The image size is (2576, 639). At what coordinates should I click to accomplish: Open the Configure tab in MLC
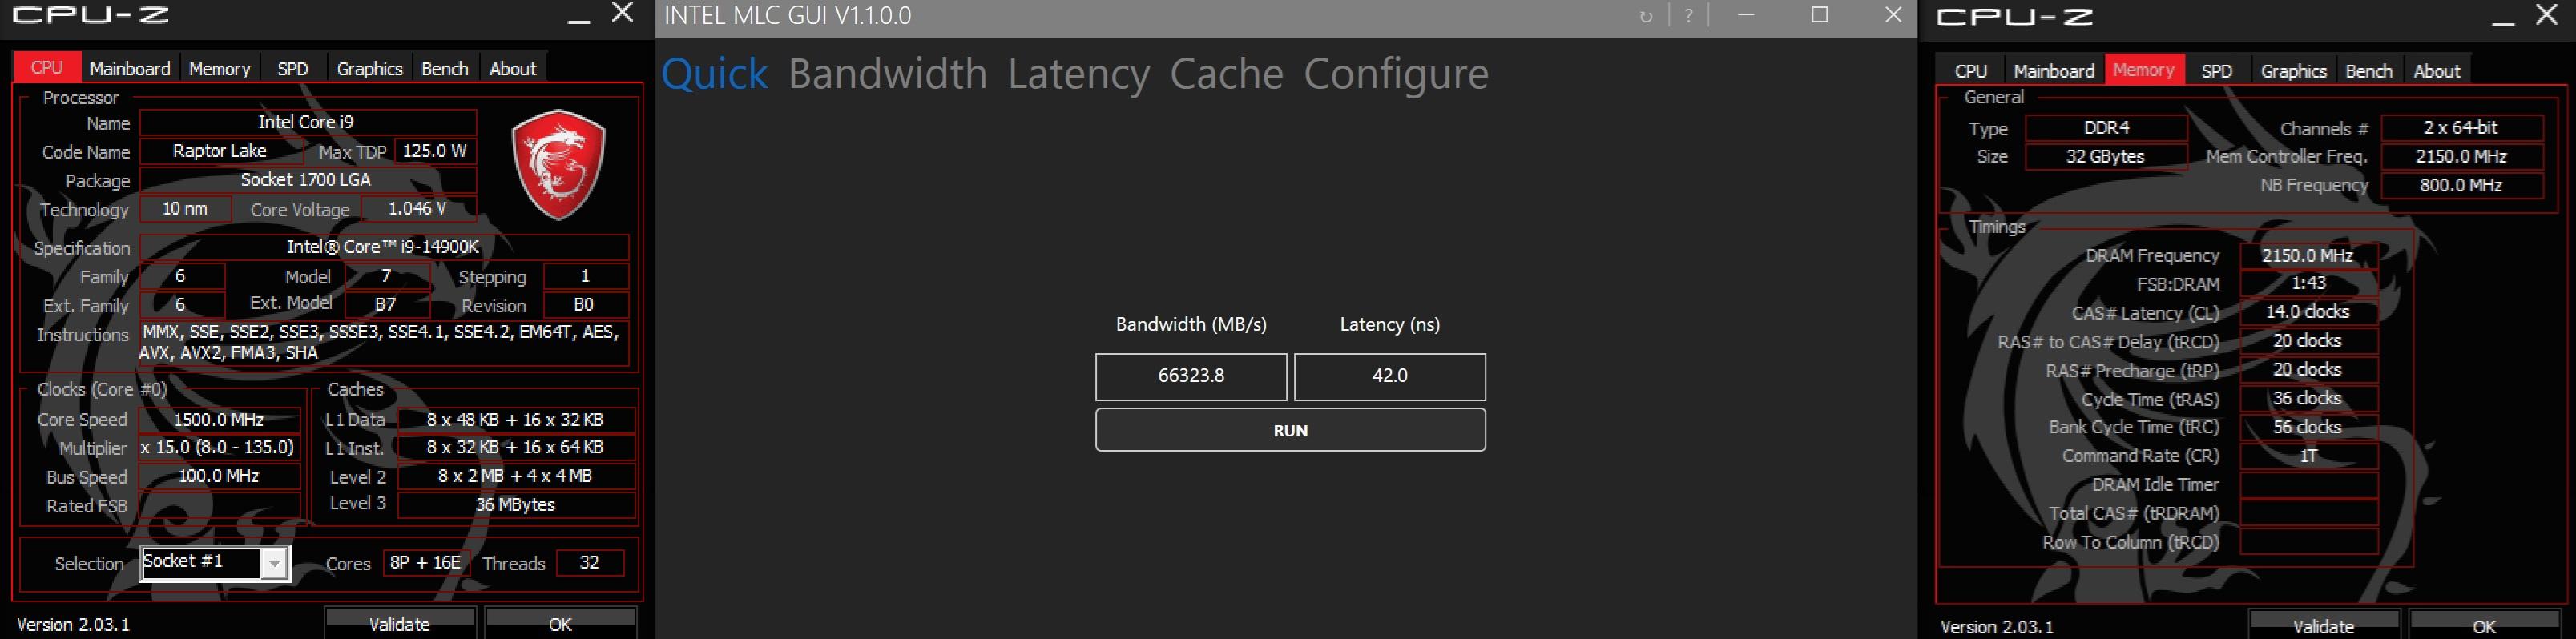pos(1396,74)
